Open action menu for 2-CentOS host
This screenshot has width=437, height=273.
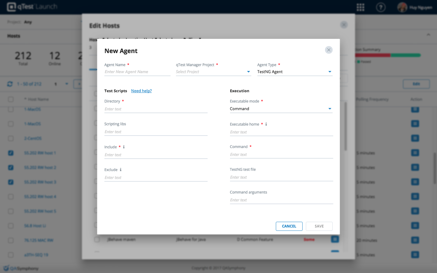tap(415, 138)
